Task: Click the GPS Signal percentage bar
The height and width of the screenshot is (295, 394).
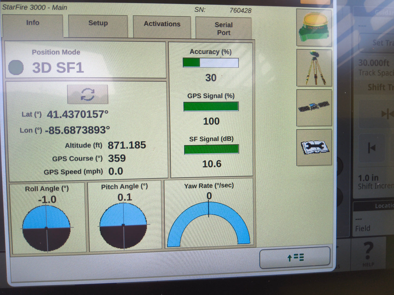Action: click(211, 106)
